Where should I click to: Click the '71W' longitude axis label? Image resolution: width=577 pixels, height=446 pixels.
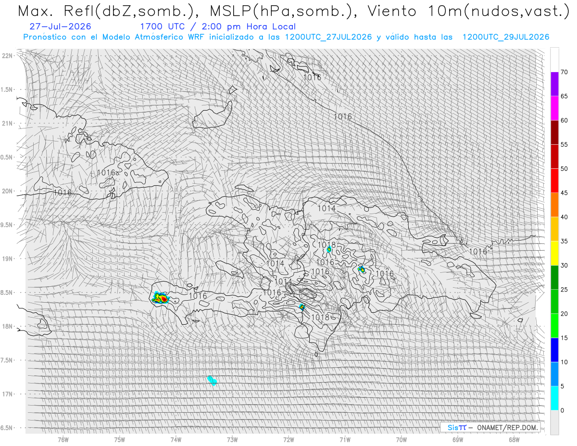point(345,440)
